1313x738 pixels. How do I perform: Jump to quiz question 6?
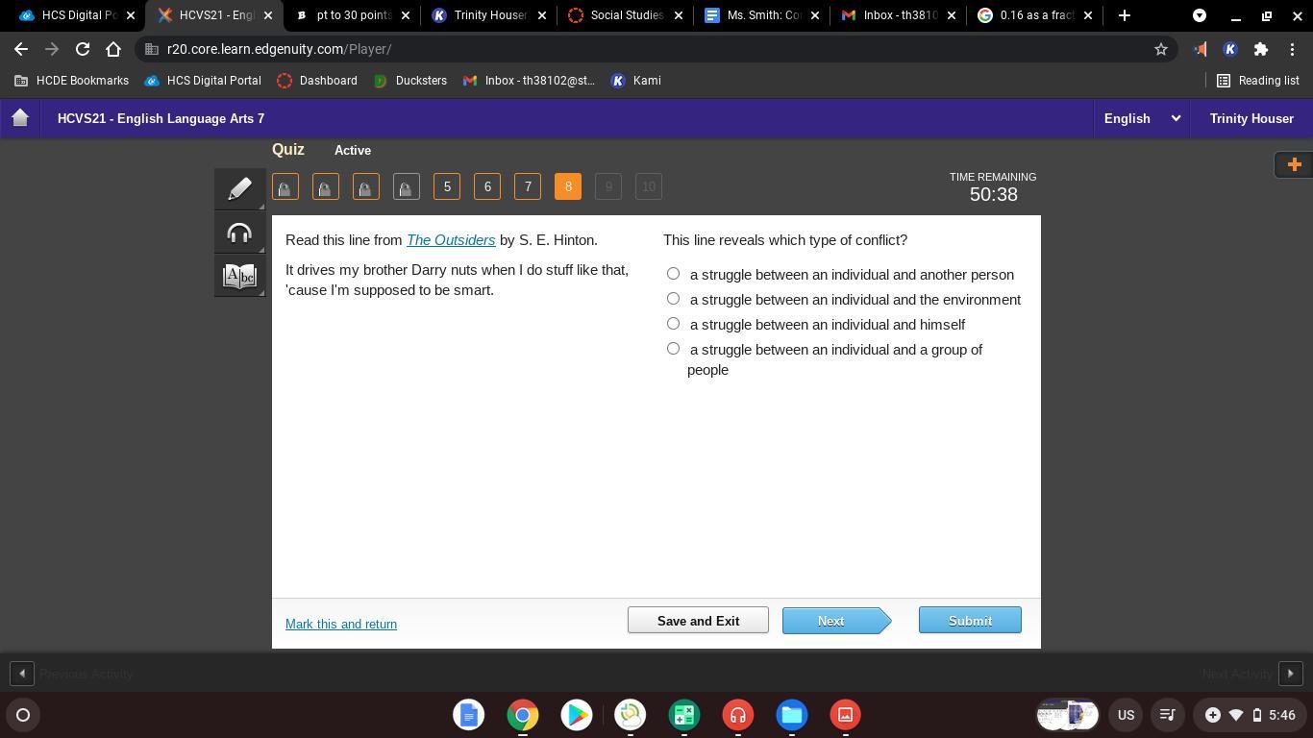coord(487,186)
